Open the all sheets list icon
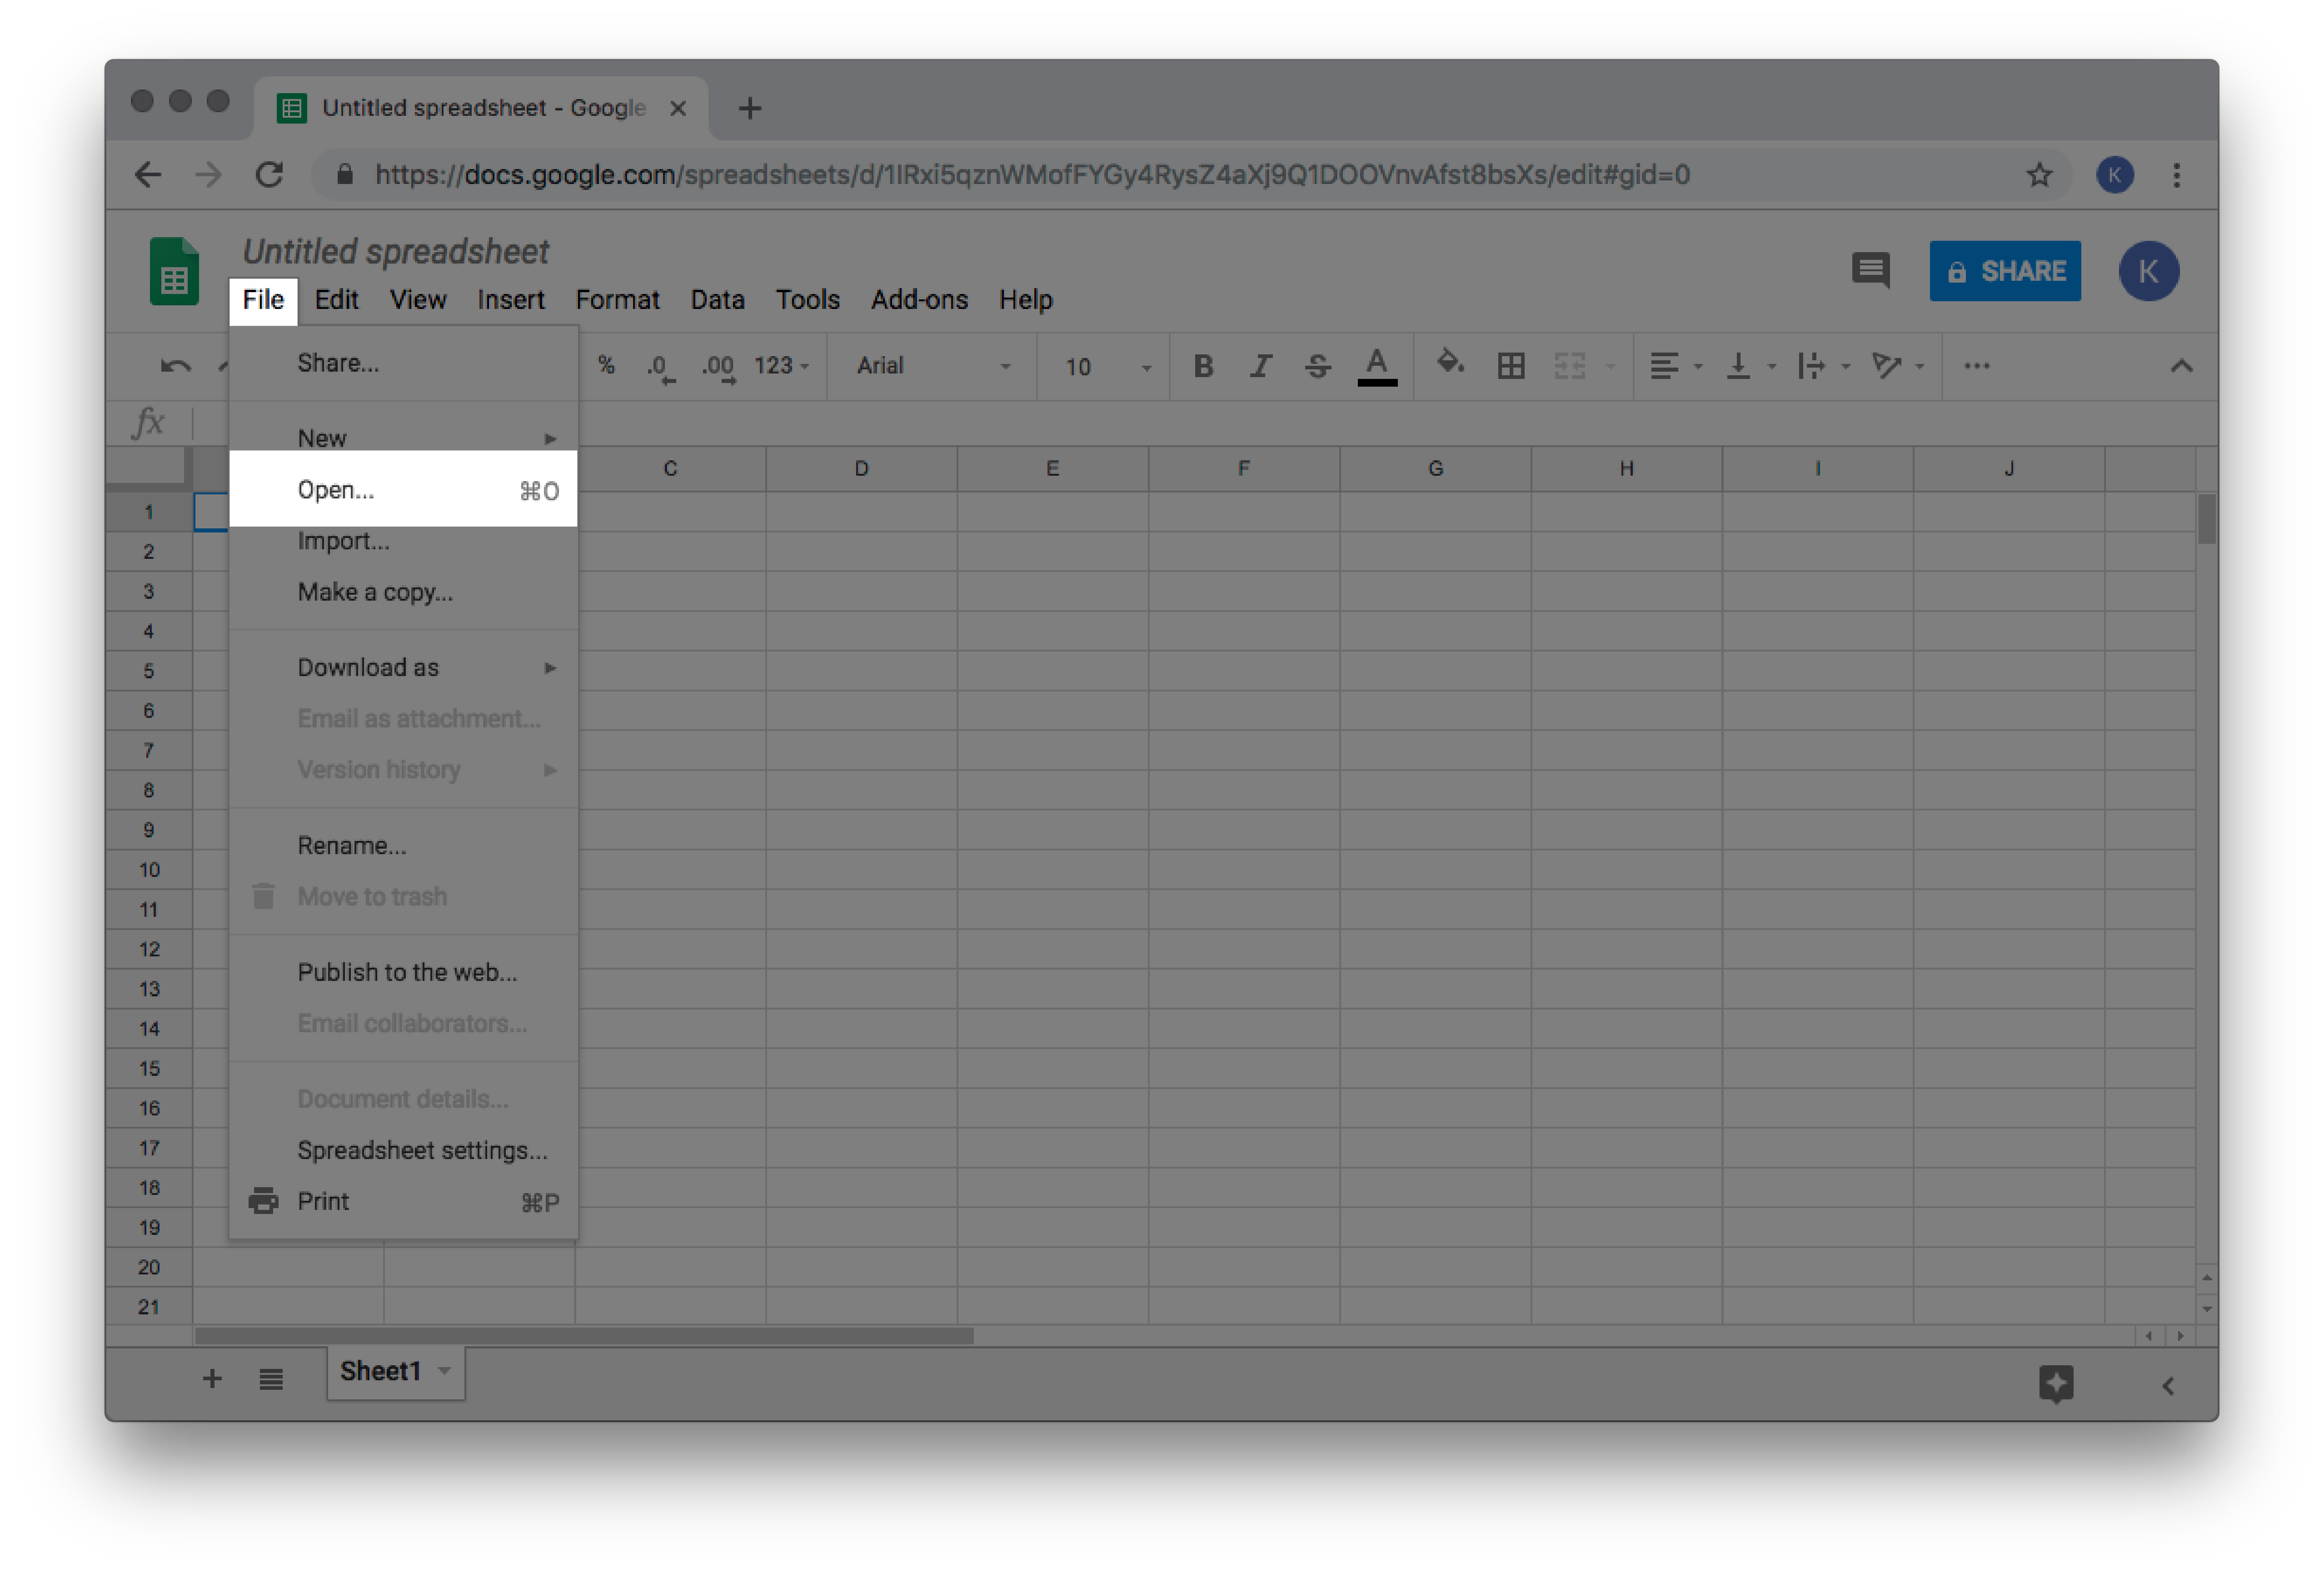 coord(271,1379)
